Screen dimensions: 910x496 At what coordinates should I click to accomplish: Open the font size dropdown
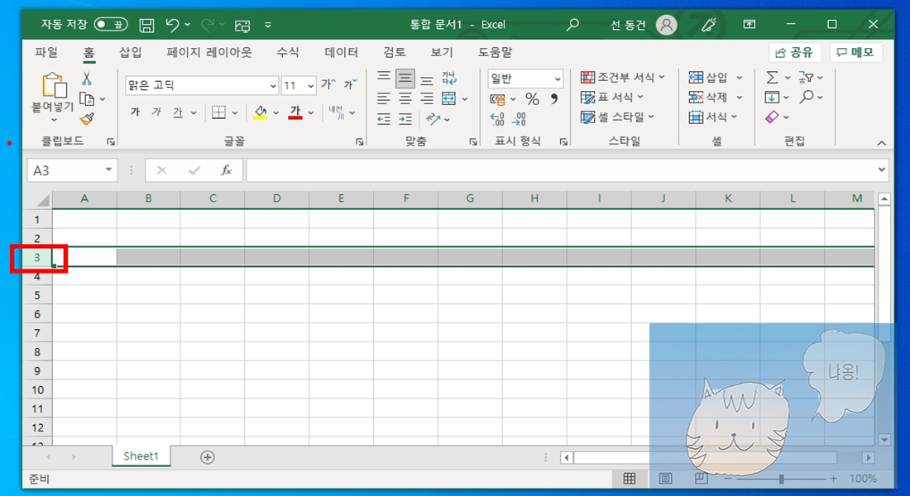pos(310,86)
